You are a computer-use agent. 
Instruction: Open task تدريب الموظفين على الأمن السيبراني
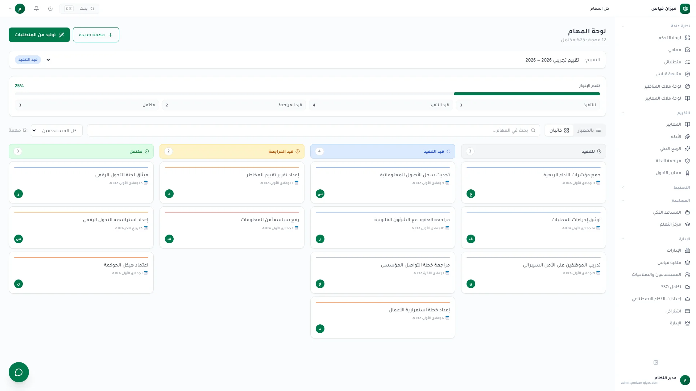534,273
